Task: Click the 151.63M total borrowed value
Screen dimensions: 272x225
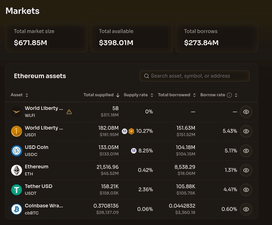Action: tap(186, 128)
